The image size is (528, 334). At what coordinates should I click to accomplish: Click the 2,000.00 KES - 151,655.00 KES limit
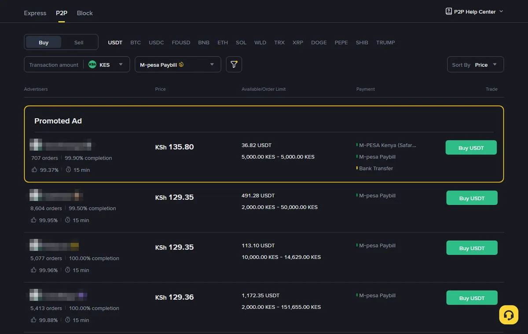coord(281,307)
